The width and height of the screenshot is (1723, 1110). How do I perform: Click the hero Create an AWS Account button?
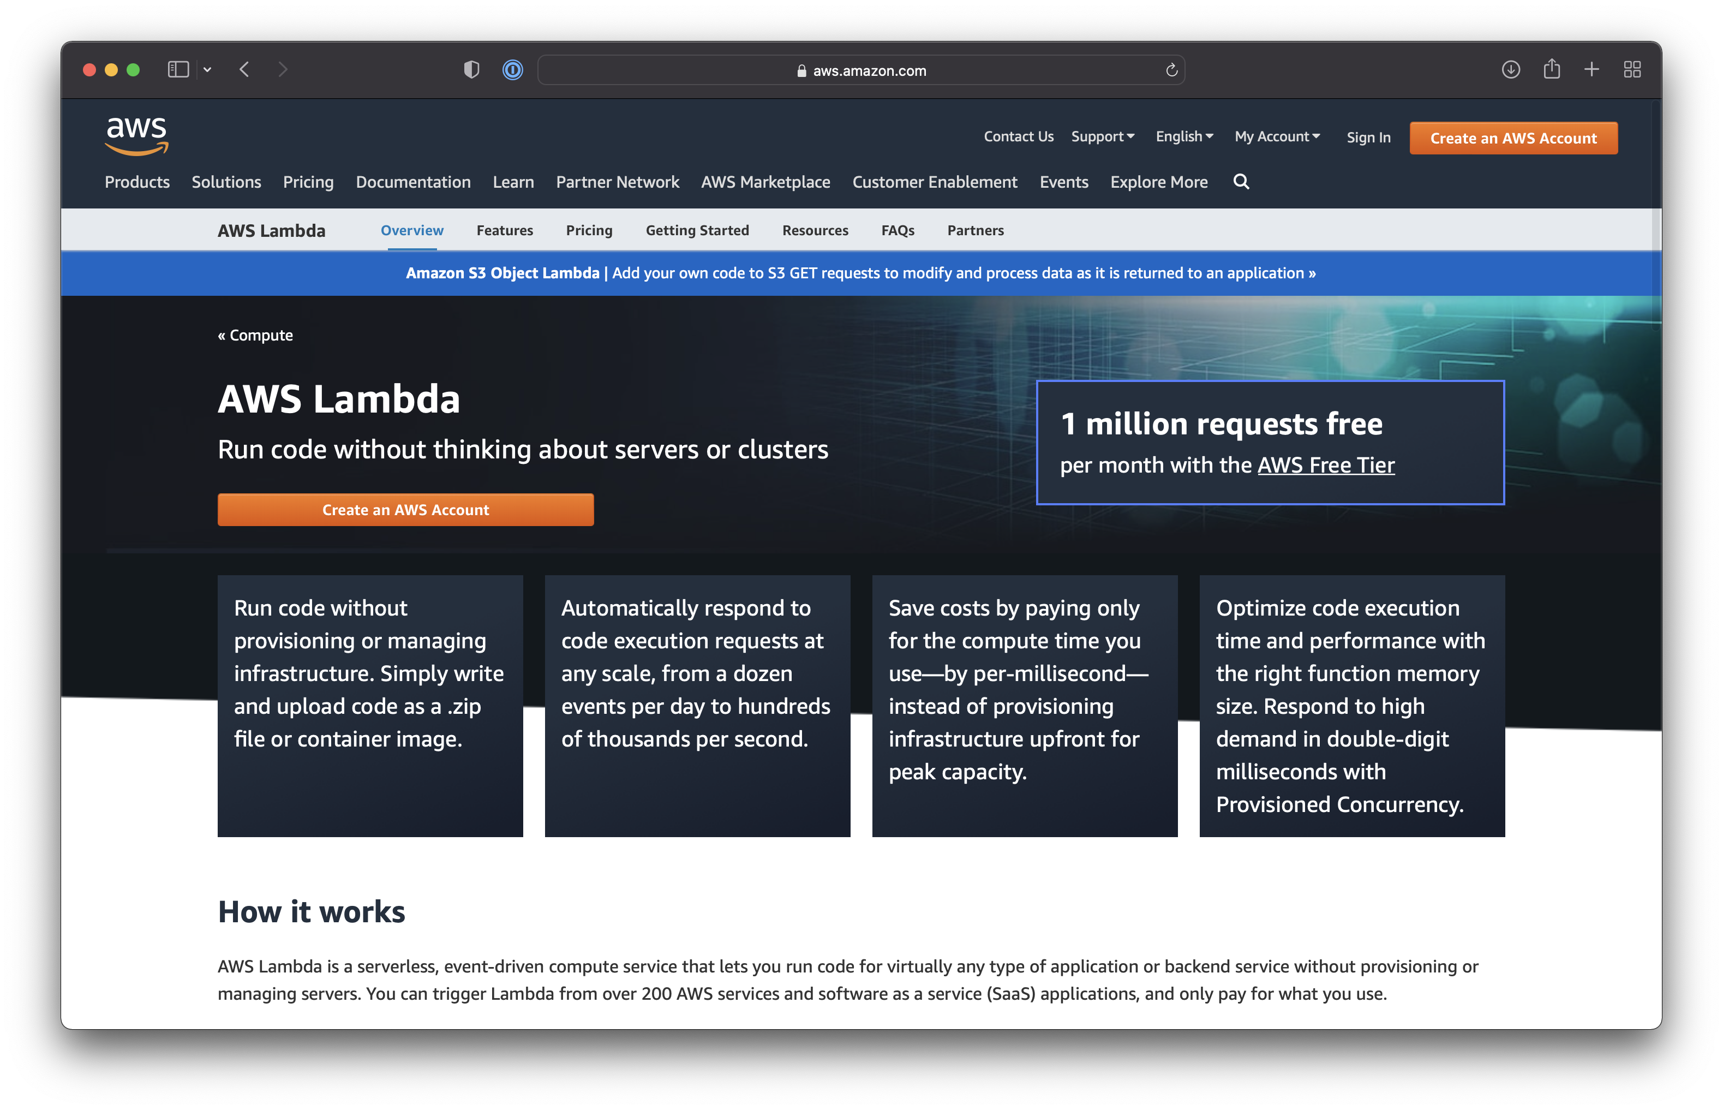coord(406,510)
